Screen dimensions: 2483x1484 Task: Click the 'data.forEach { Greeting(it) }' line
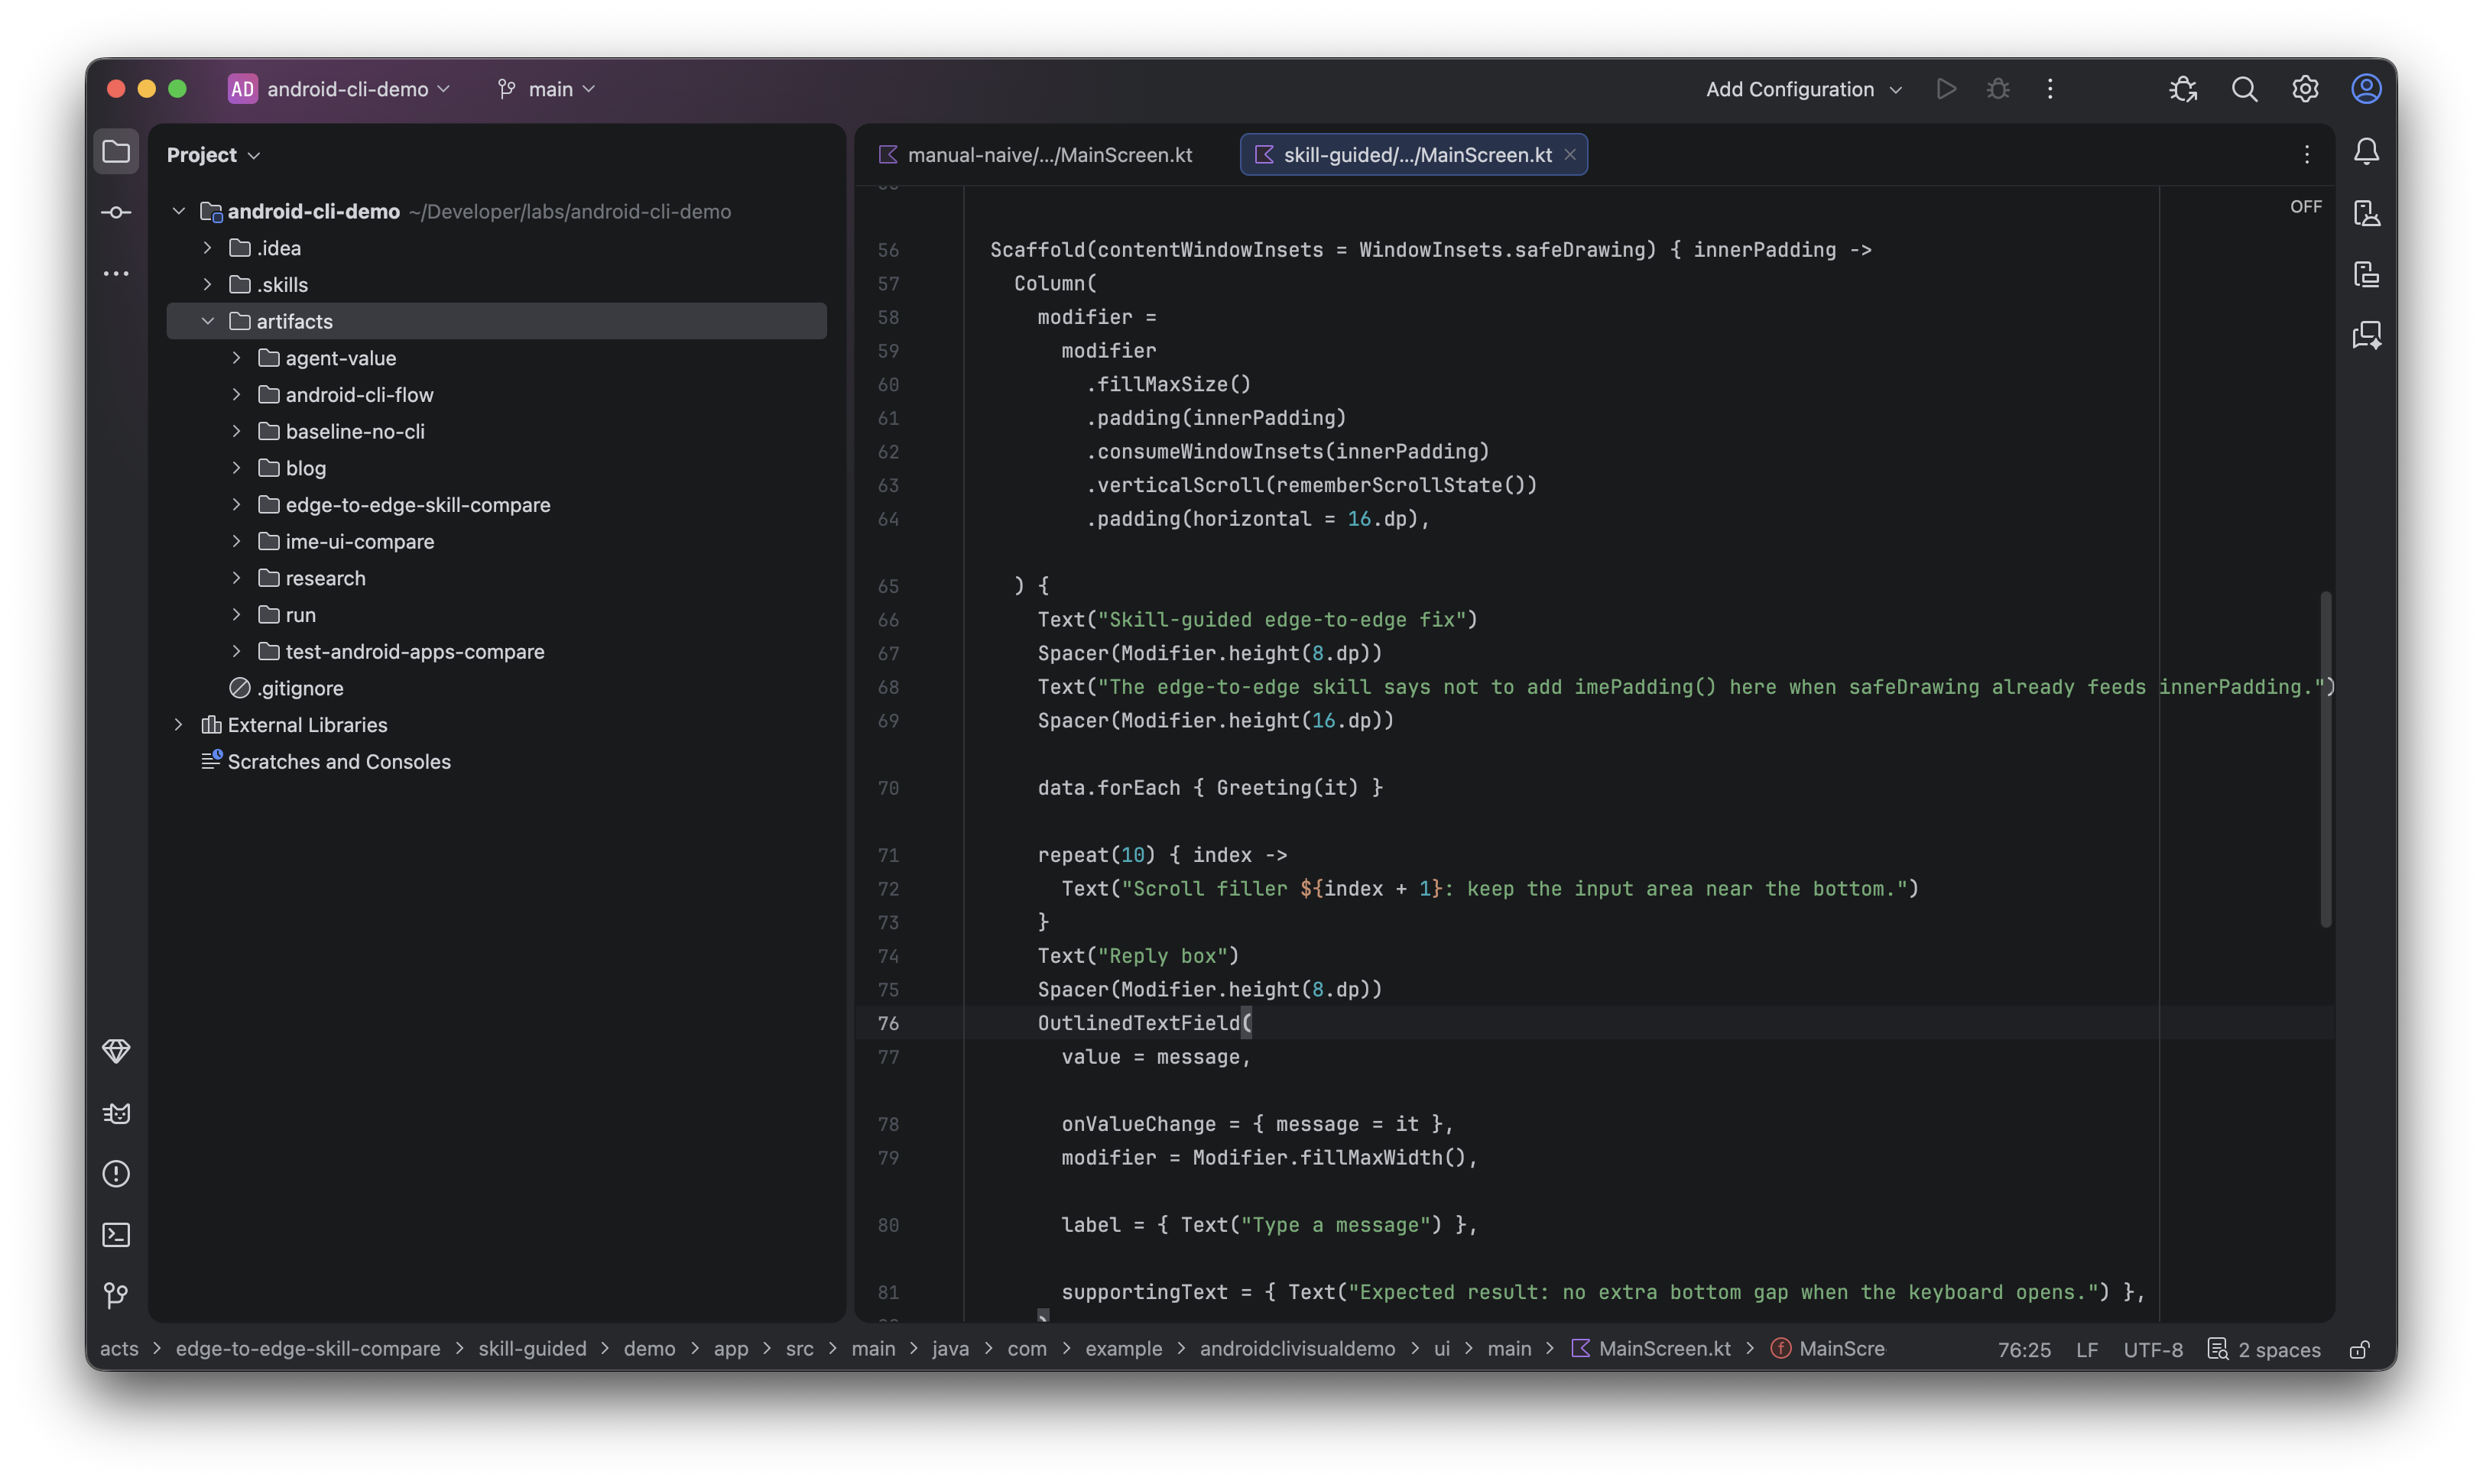[x=1209, y=788]
